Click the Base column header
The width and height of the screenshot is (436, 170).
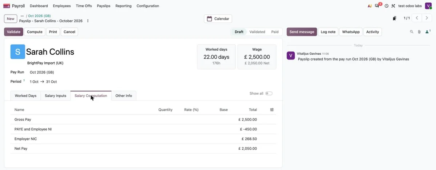[x=223, y=110]
